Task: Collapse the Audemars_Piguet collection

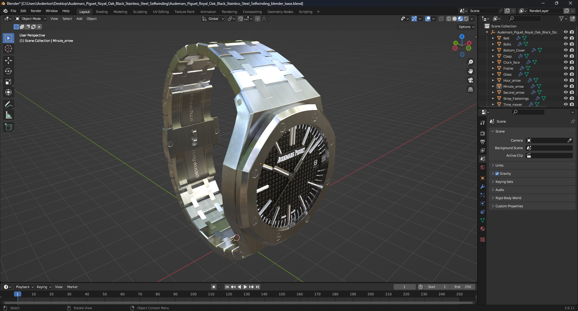Action: 487,32
